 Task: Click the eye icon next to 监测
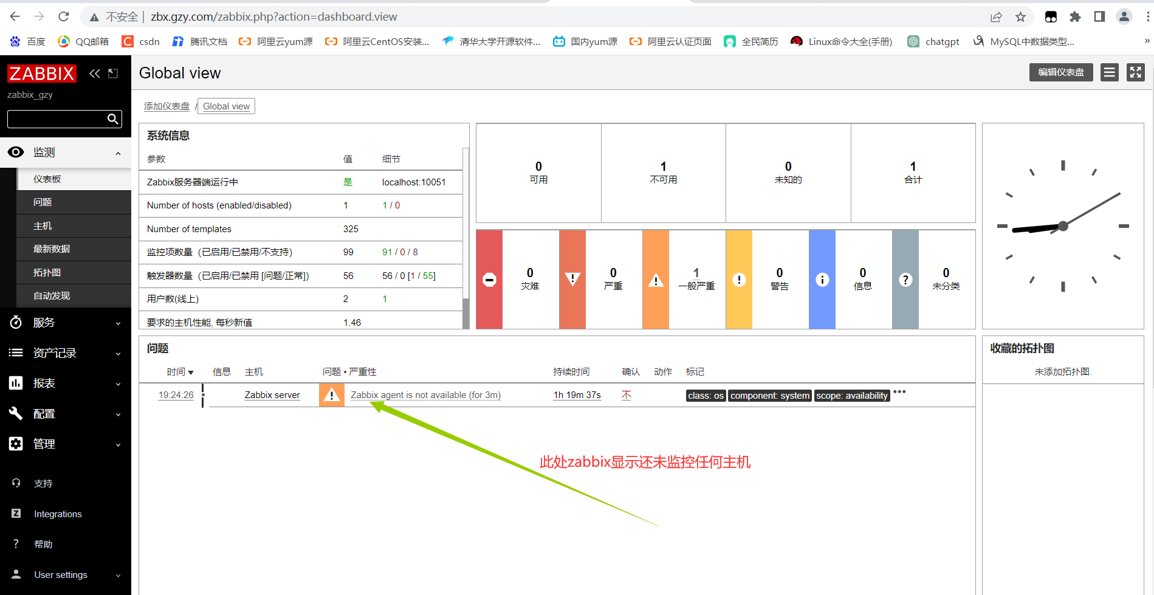[x=16, y=152]
